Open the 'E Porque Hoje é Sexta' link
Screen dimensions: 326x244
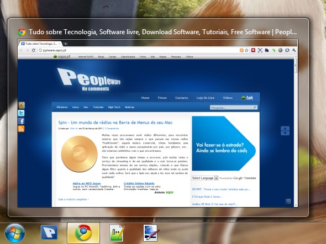(x=207, y=197)
